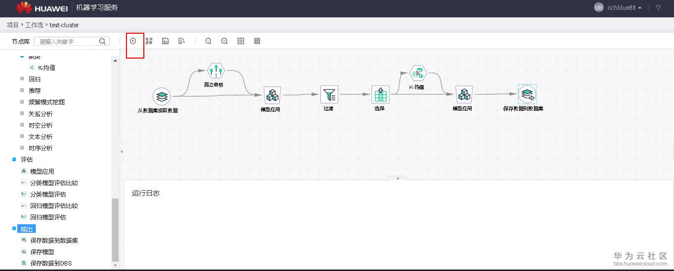Open the richblue88 account dropdown
Screen dimensions: 674x271
[x=624, y=7]
